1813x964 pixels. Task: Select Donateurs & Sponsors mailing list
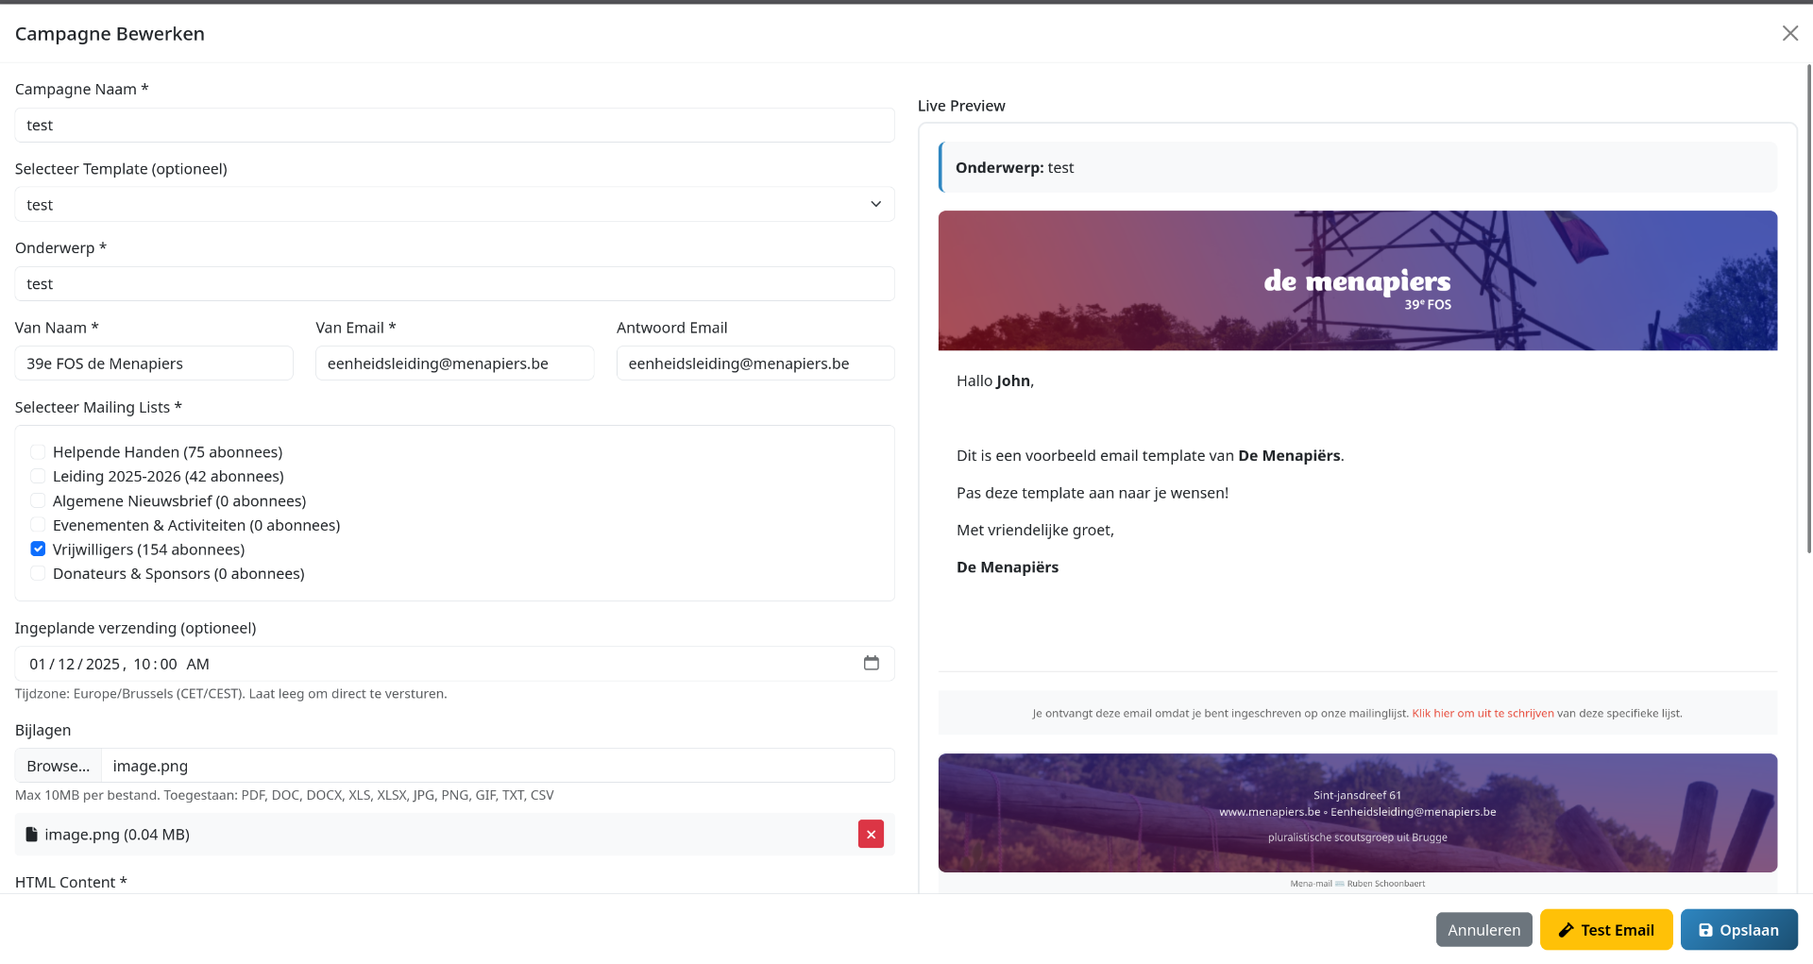pyautogui.click(x=38, y=574)
